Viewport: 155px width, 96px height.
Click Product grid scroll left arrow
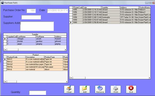5,81
